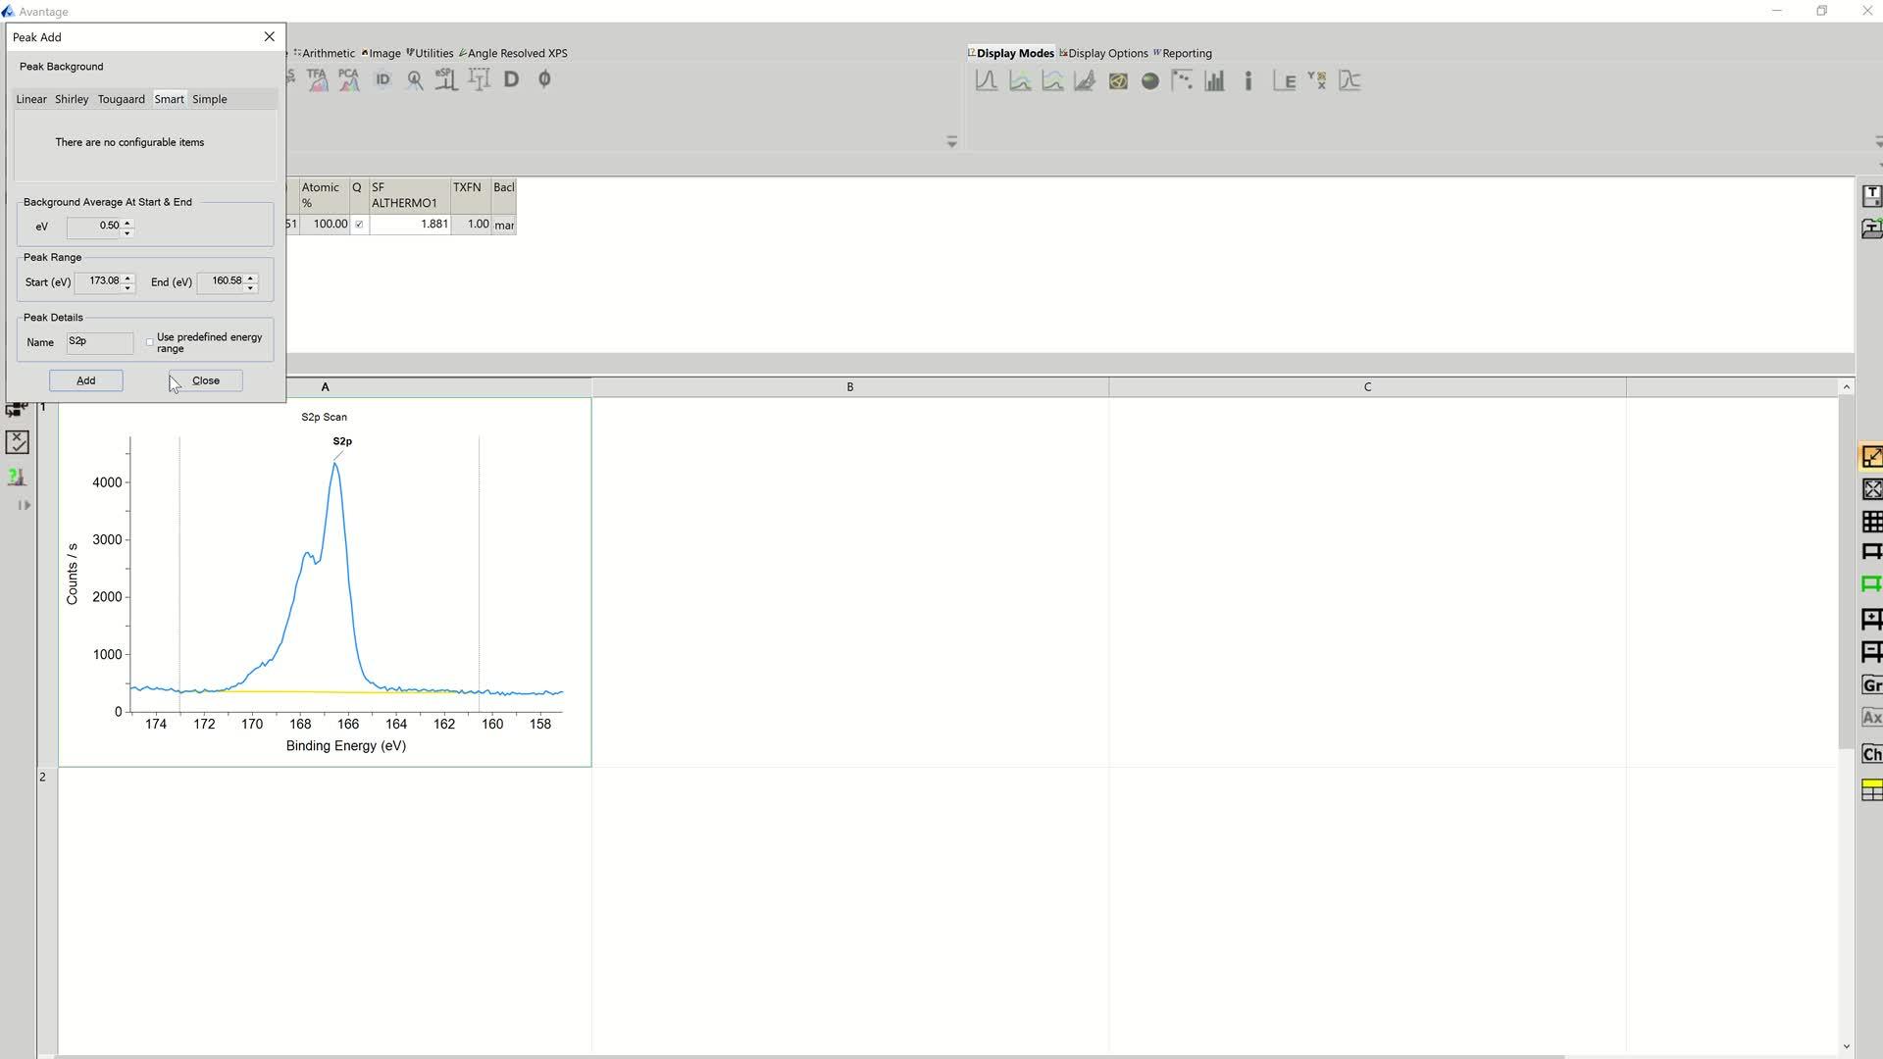Click the phi symbol toolbar icon
Image resolution: width=1883 pixels, height=1059 pixels.
pyautogui.click(x=544, y=79)
